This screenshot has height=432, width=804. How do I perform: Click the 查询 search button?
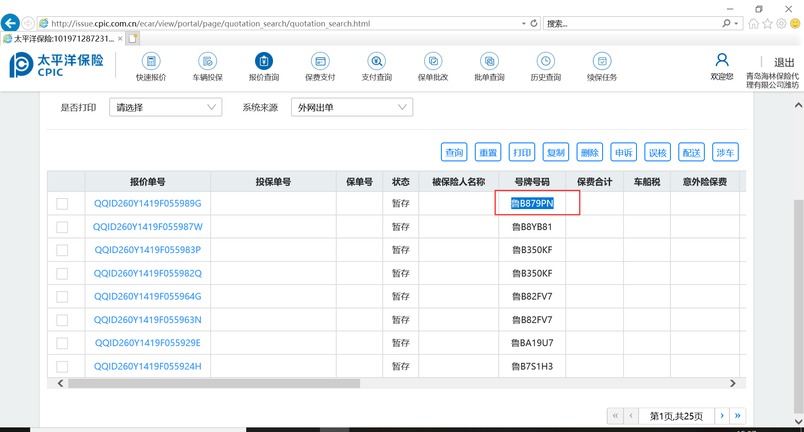click(x=454, y=152)
